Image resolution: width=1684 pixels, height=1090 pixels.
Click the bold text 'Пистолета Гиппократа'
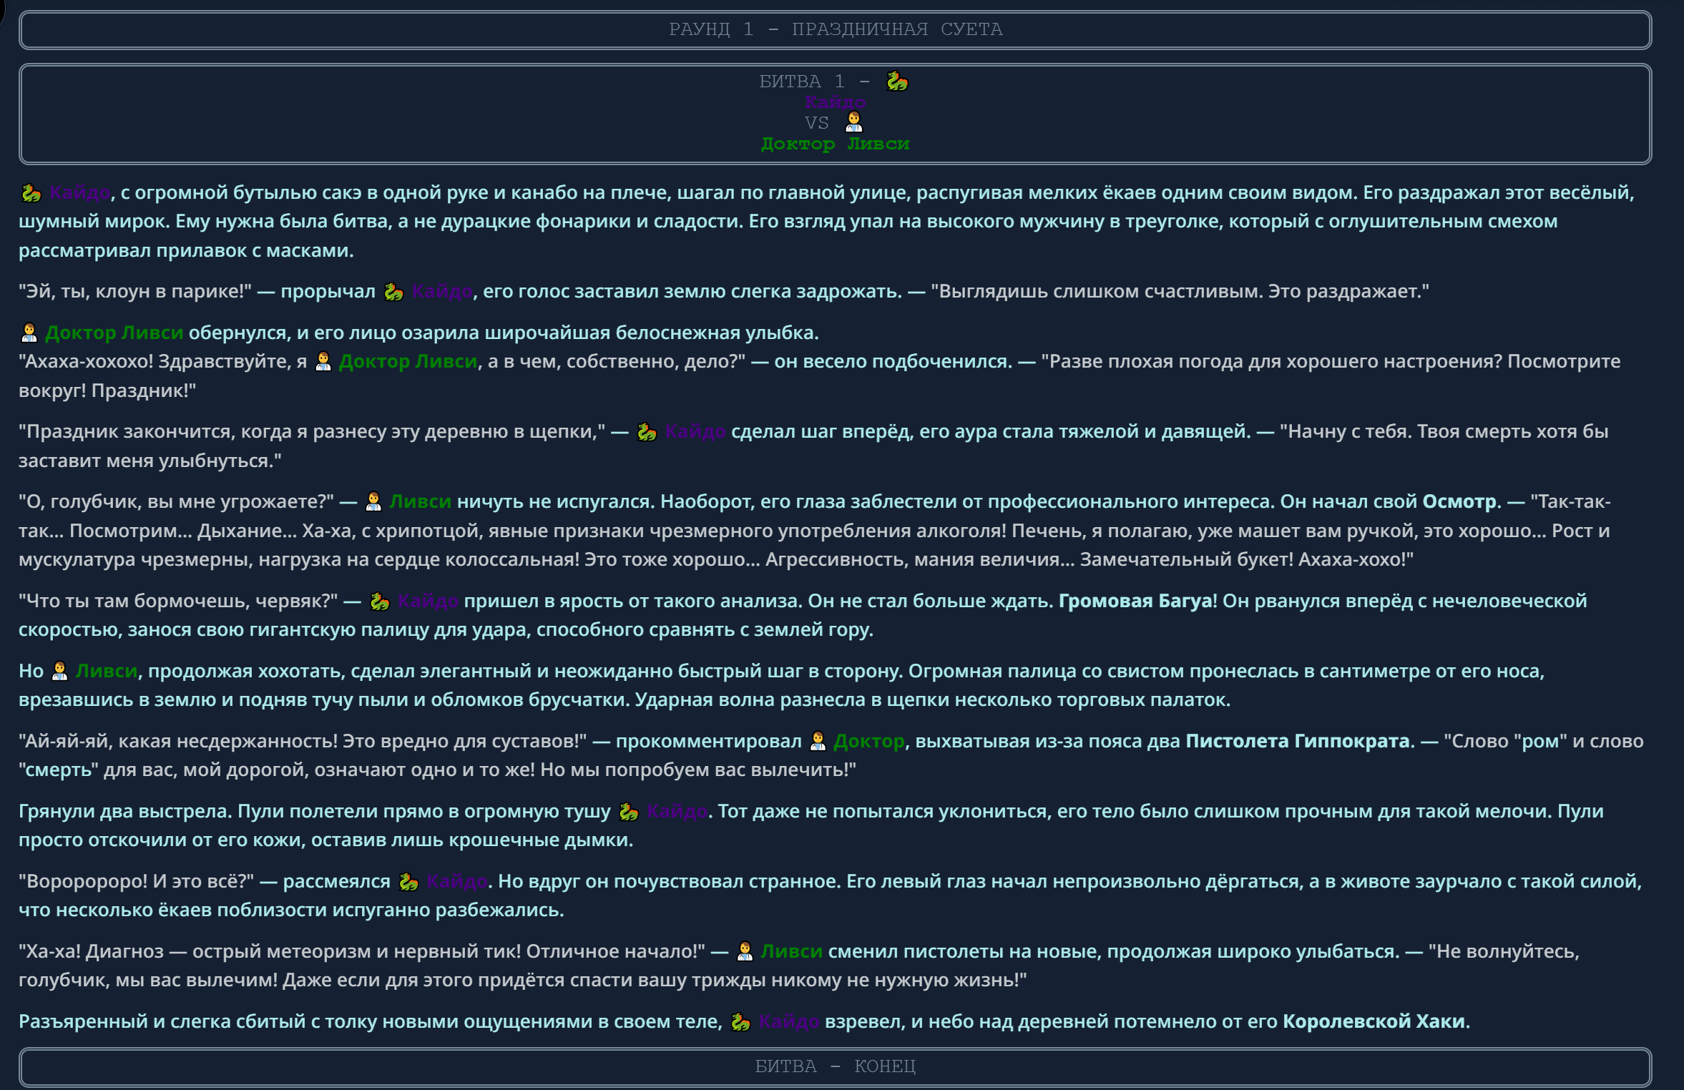coord(1298,741)
